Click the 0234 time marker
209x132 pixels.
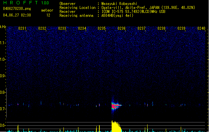click(82, 28)
